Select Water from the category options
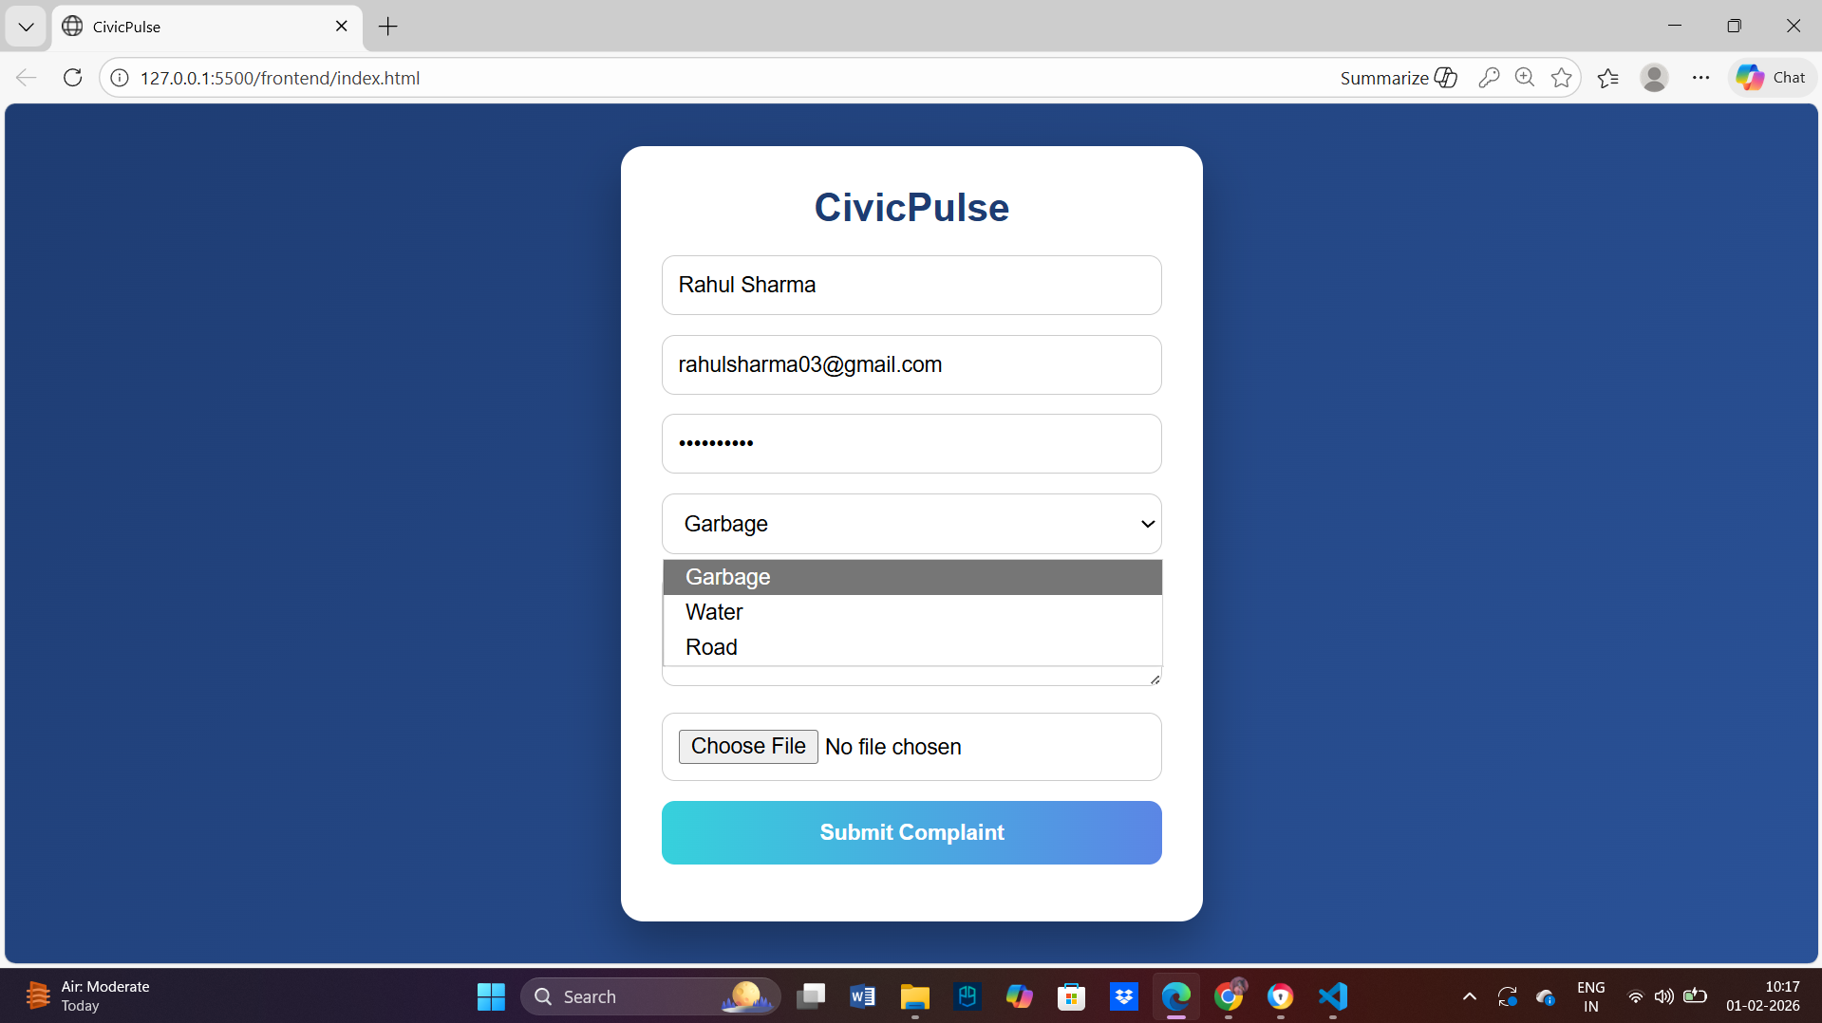This screenshot has width=1822, height=1023. pyautogui.click(x=713, y=611)
